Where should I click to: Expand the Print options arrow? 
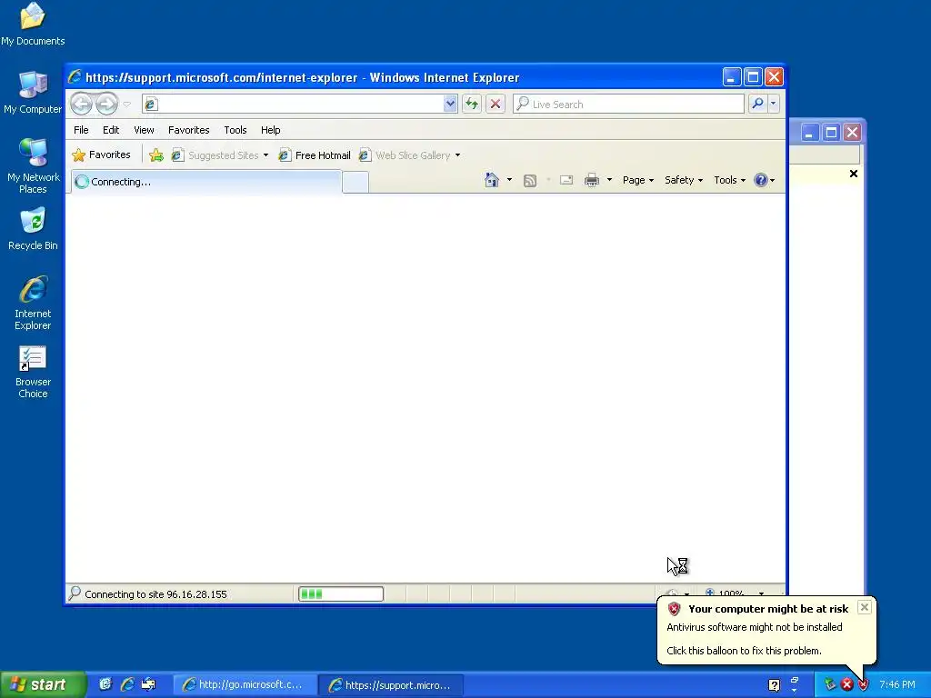coord(609,180)
